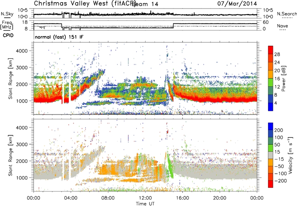Click the '20:00' time axis tick label
Viewport: 297px width, 206px height.
point(220,198)
